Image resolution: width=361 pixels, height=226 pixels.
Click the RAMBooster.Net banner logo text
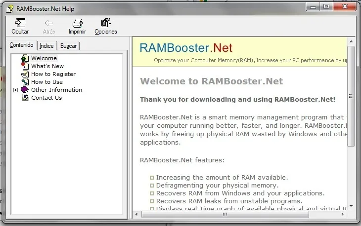point(186,48)
